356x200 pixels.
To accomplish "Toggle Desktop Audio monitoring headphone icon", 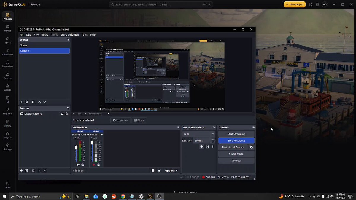I will click(82, 165).
